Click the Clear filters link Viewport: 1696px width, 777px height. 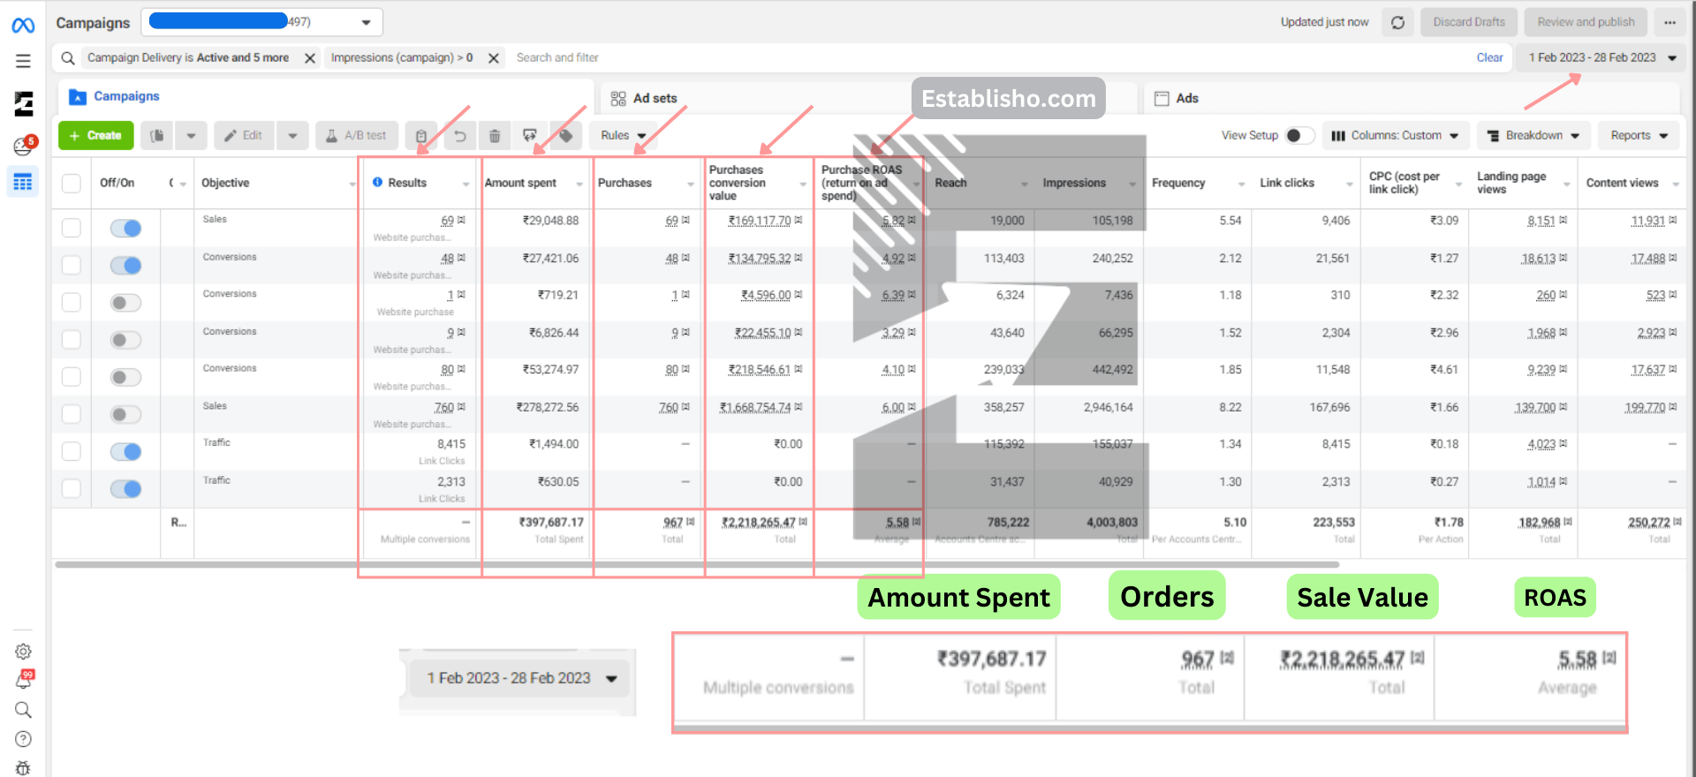coord(1489,57)
